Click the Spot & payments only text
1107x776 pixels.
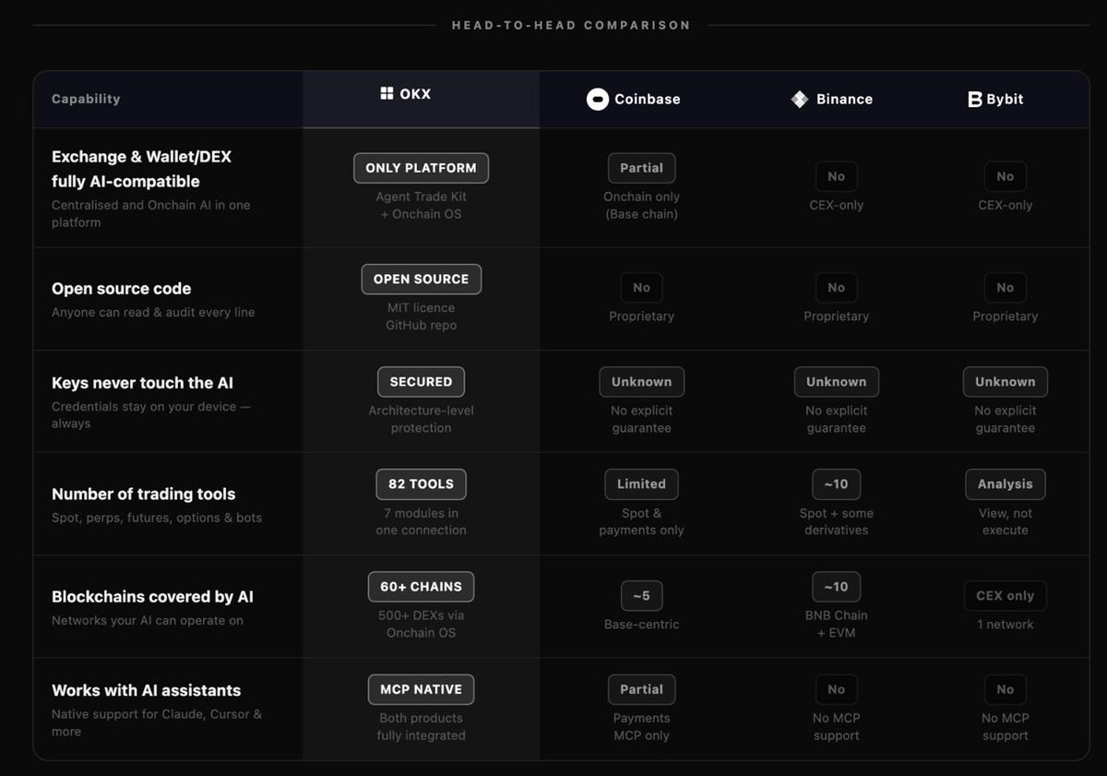pyautogui.click(x=641, y=521)
